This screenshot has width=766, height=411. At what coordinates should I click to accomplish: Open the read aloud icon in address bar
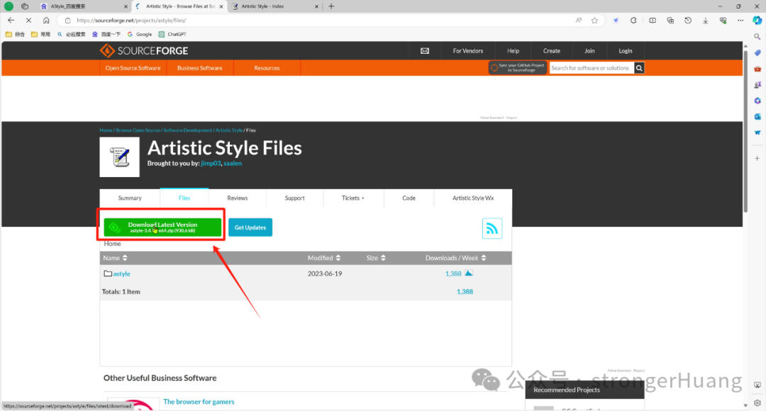579,20
